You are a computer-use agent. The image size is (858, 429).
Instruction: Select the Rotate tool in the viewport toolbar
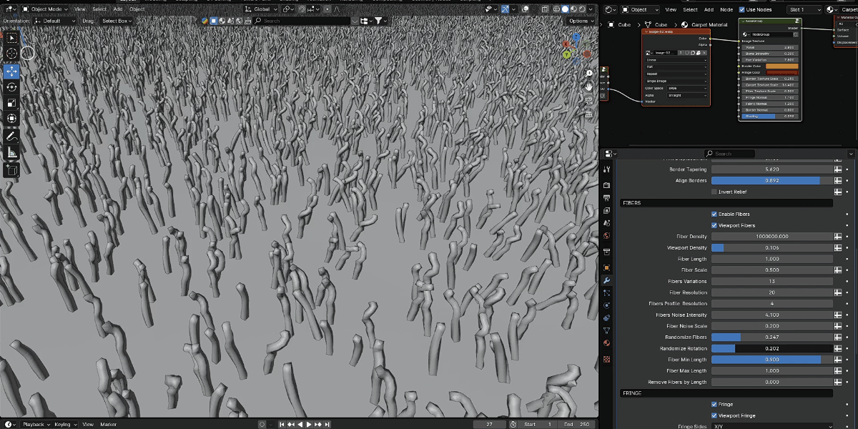pyautogui.click(x=12, y=87)
